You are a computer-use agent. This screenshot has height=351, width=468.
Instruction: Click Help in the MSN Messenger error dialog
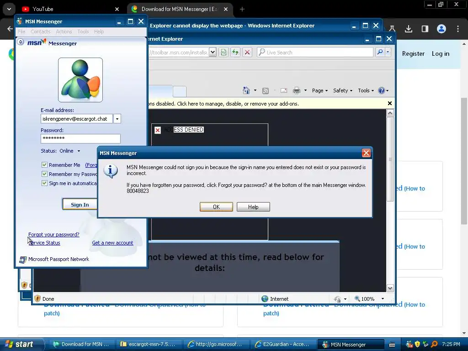(253, 207)
